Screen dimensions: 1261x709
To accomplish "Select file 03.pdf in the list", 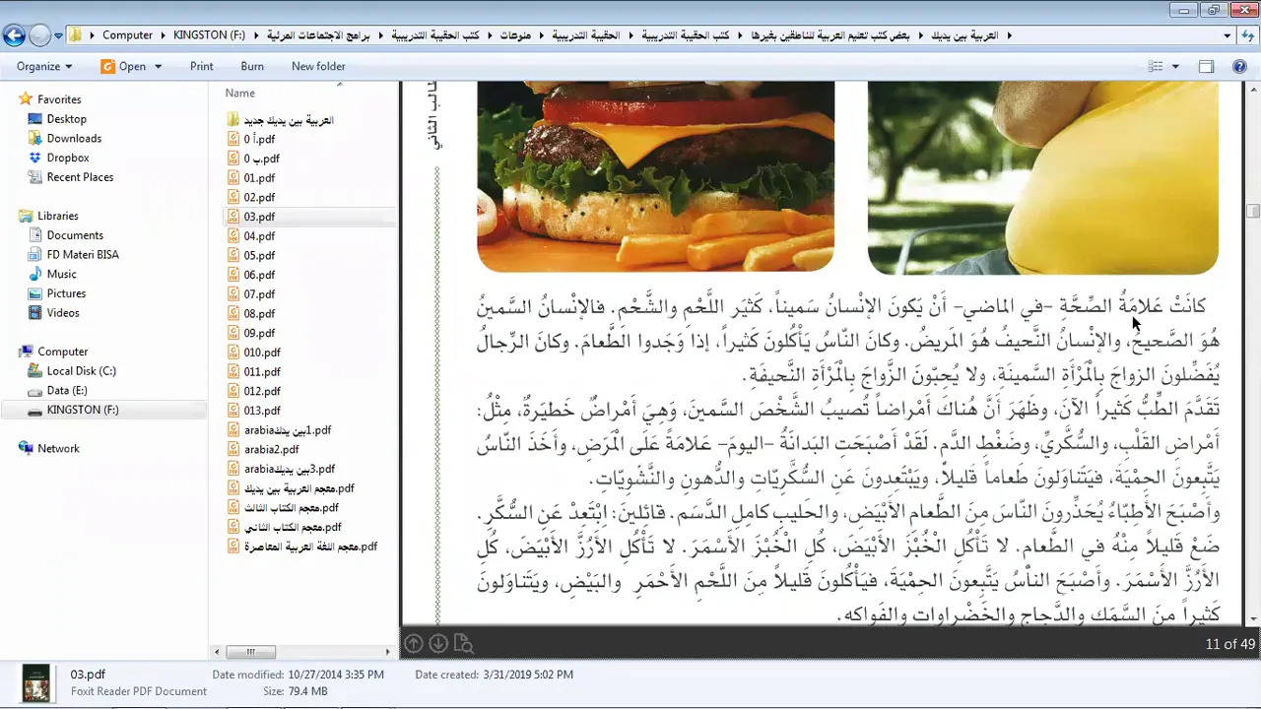I will click(x=259, y=217).
